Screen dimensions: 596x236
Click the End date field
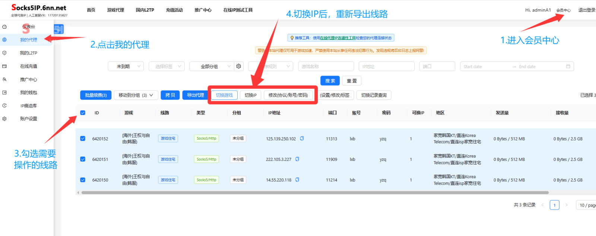point(540,67)
